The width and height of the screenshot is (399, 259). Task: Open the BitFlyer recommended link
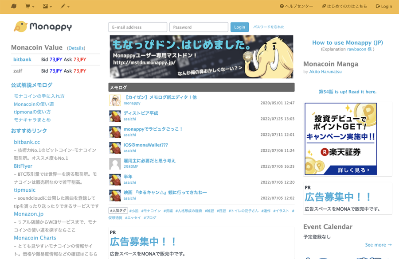[23, 166]
